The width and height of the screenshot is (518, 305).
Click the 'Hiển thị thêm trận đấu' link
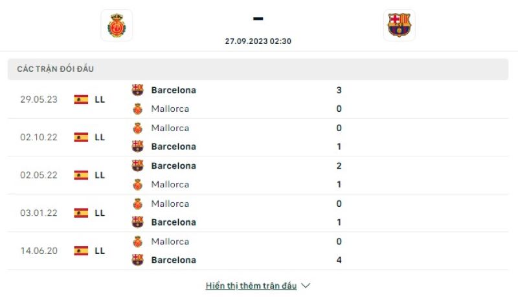[251, 286]
